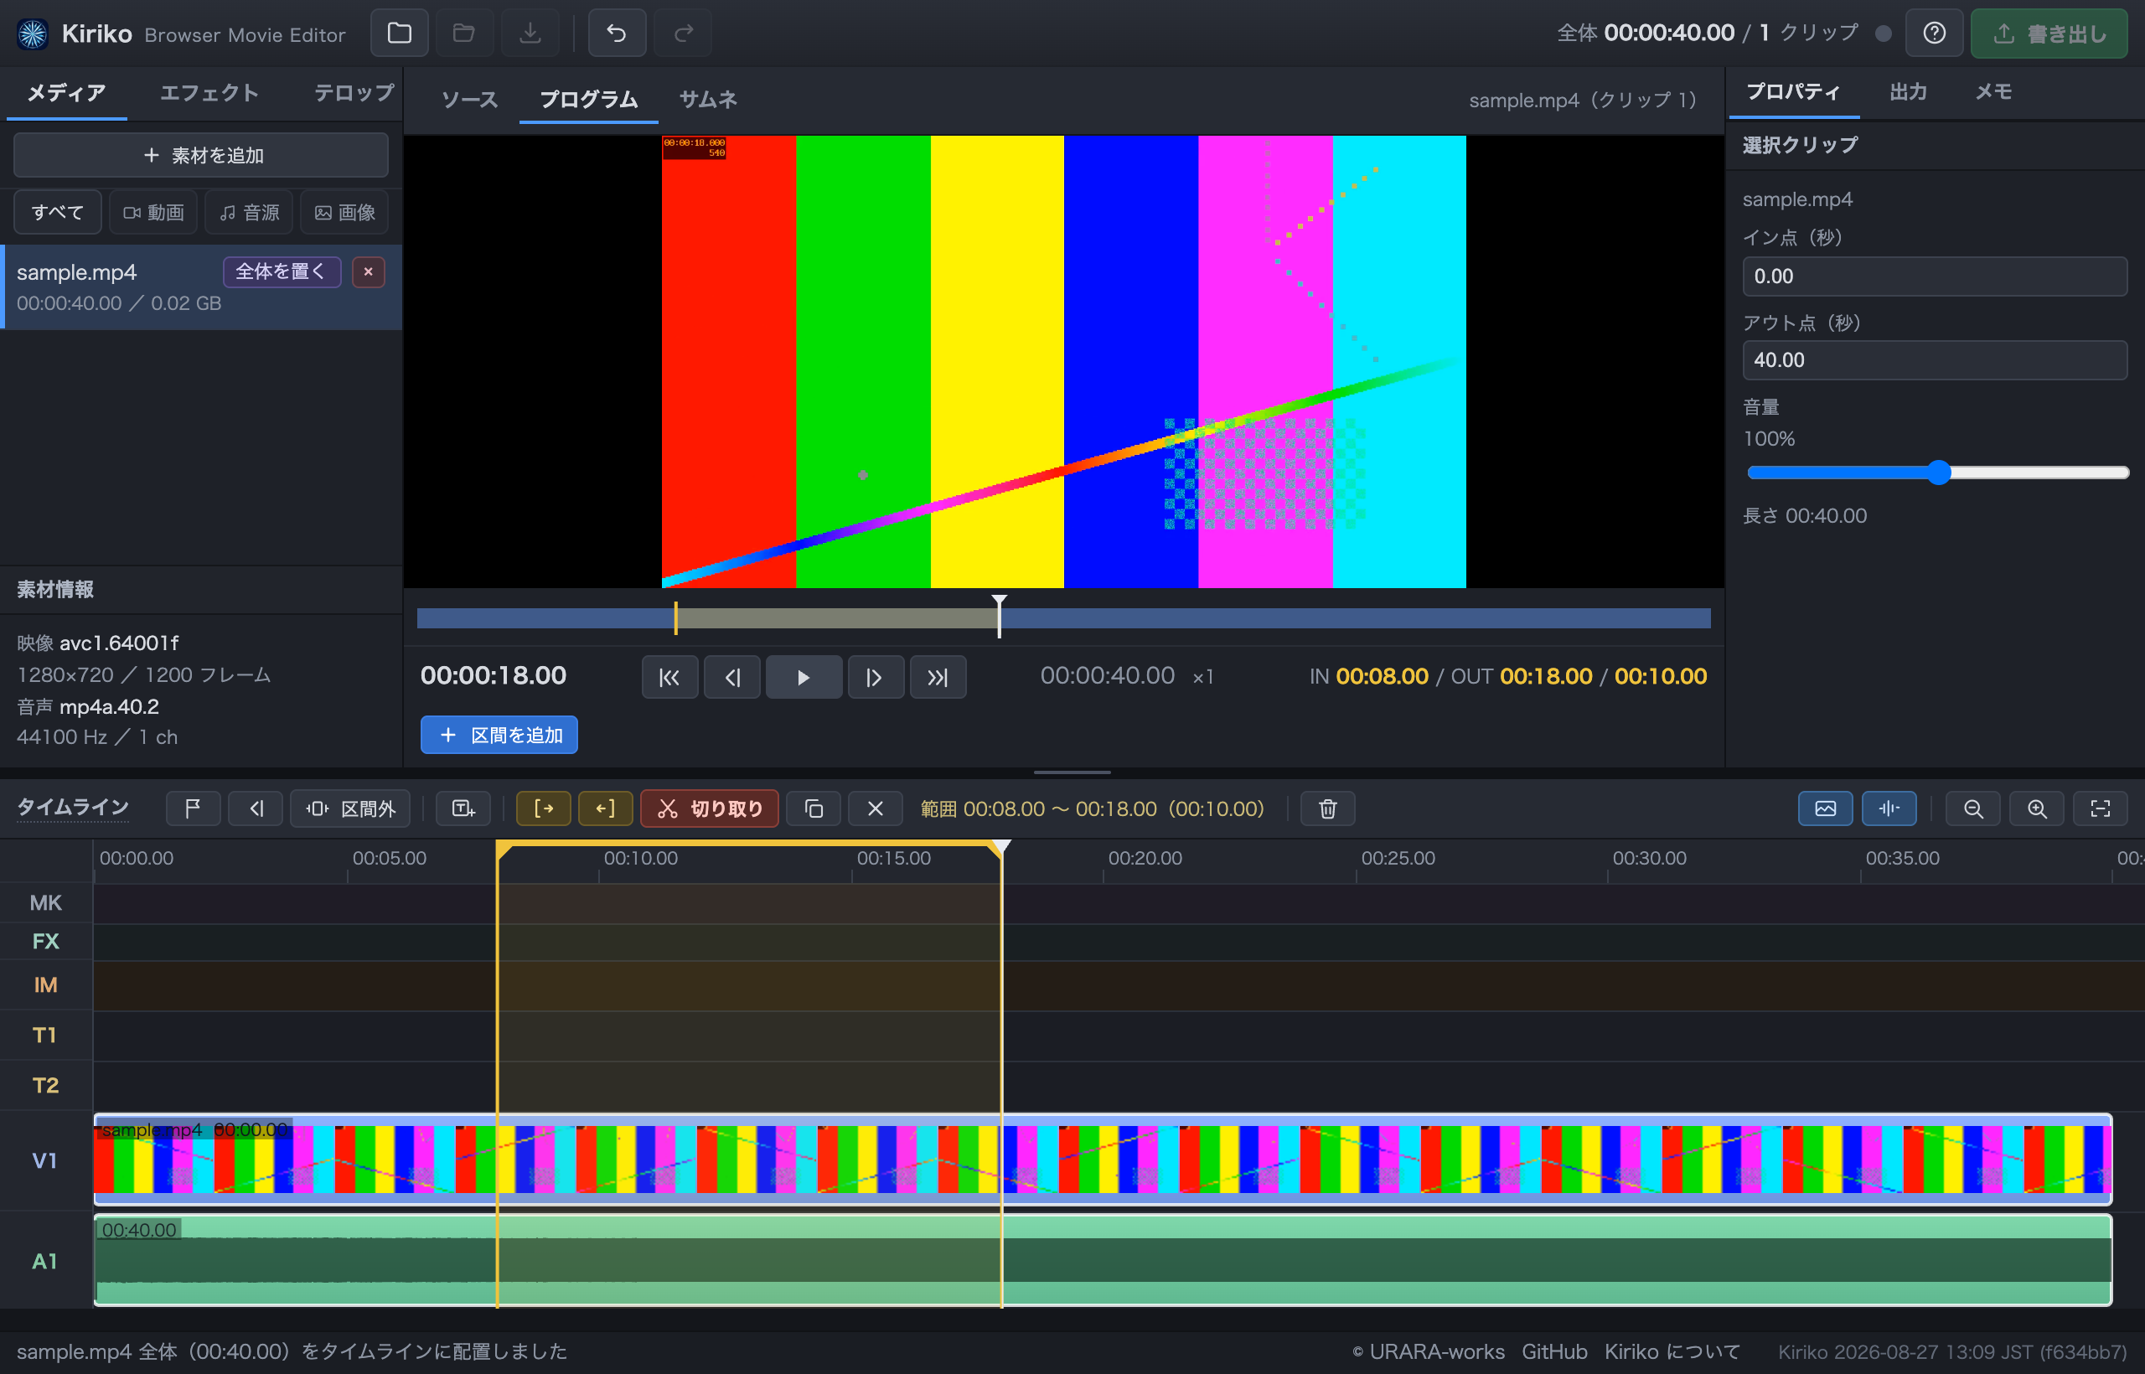This screenshot has height=1374, width=2145.
Task: Open the Kiriko について link
Action: point(1672,1351)
